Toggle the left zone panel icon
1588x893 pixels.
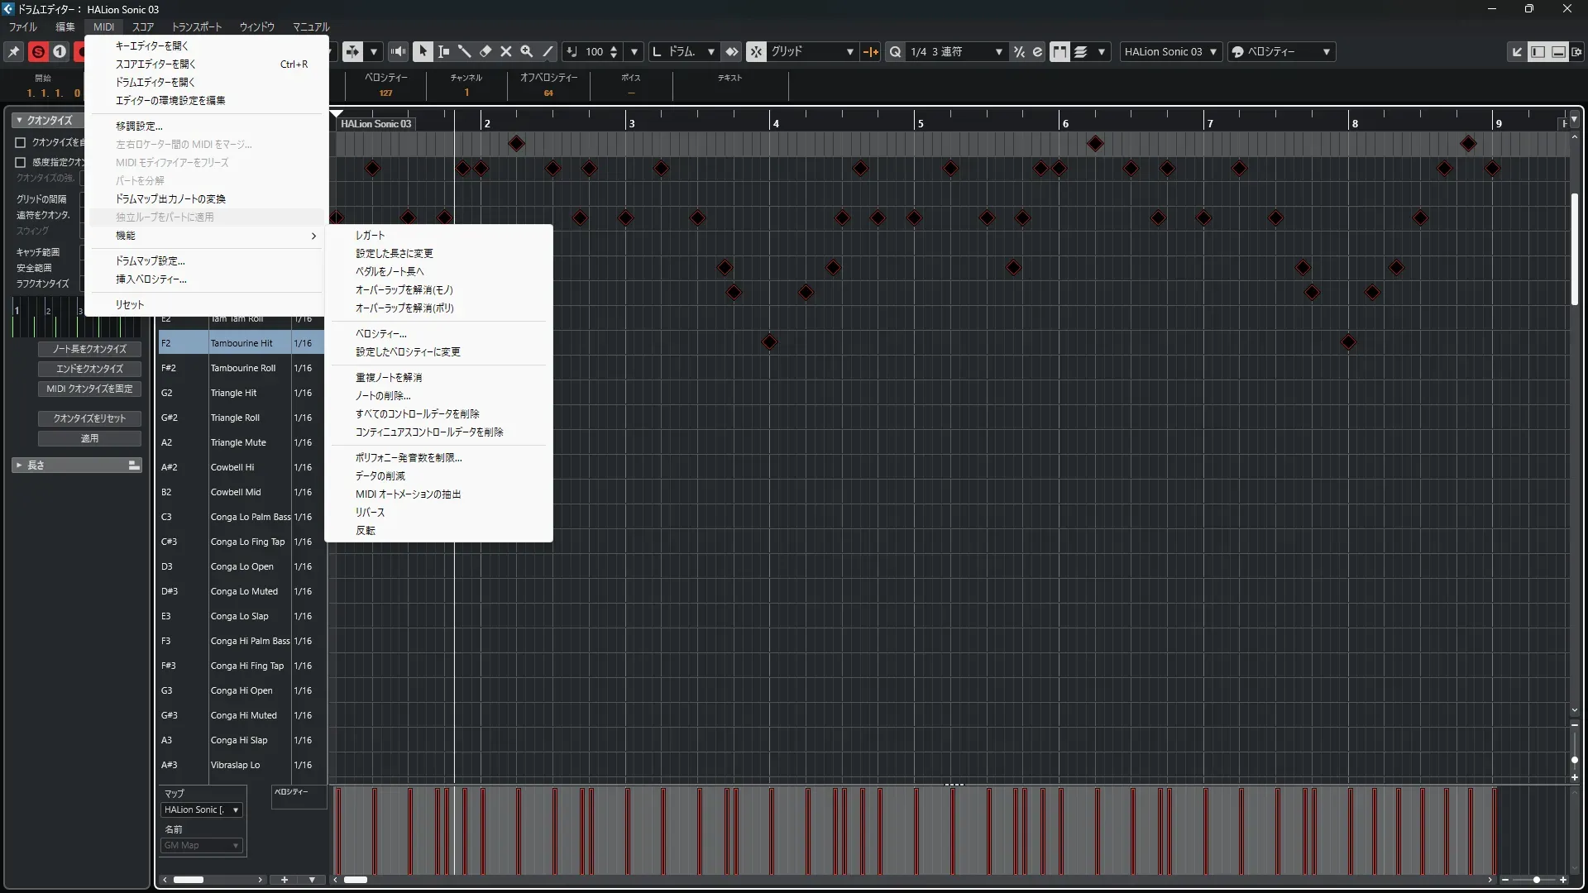pyautogui.click(x=1538, y=51)
